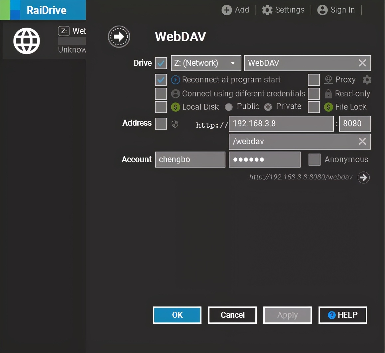
Task: Click the address shield icon
Action: 175,124
